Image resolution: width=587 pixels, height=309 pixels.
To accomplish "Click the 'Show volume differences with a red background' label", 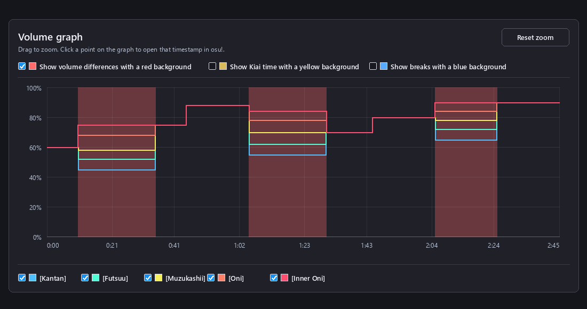I will pyautogui.click(x=115, y=67).
